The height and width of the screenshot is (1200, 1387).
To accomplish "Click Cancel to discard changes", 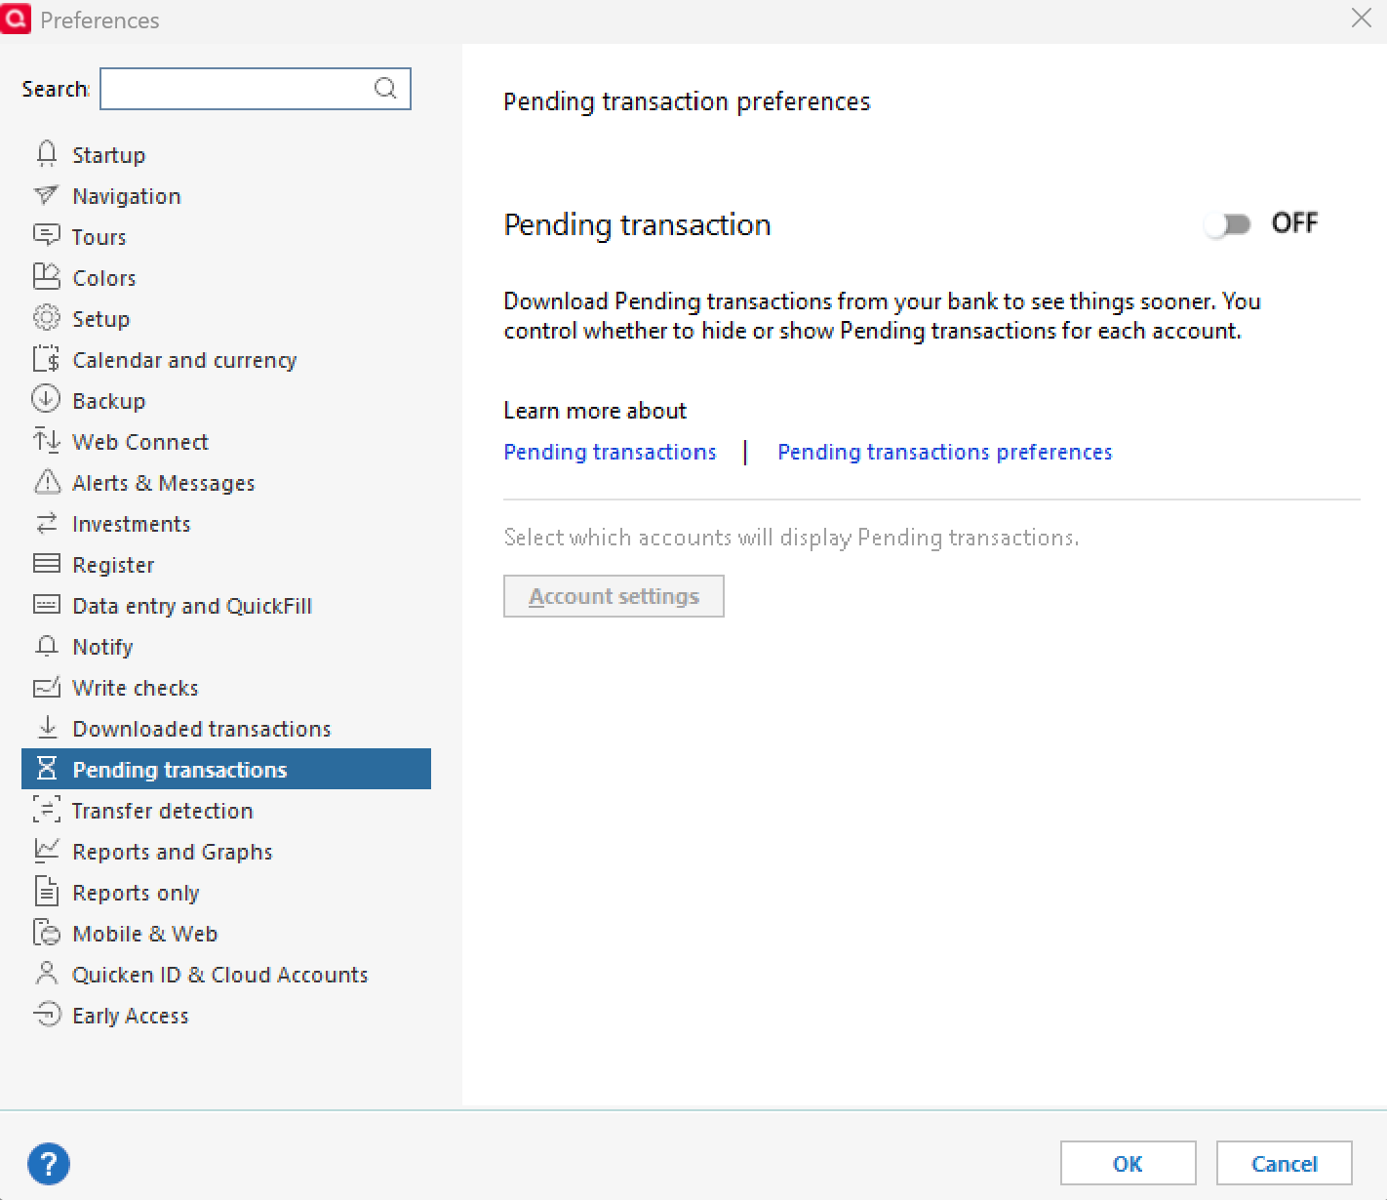I will click(x=1284, y=1163).
